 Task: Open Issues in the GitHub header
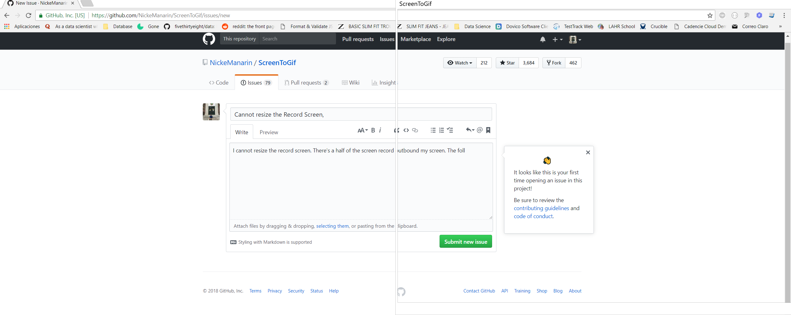tap(387, 39)
